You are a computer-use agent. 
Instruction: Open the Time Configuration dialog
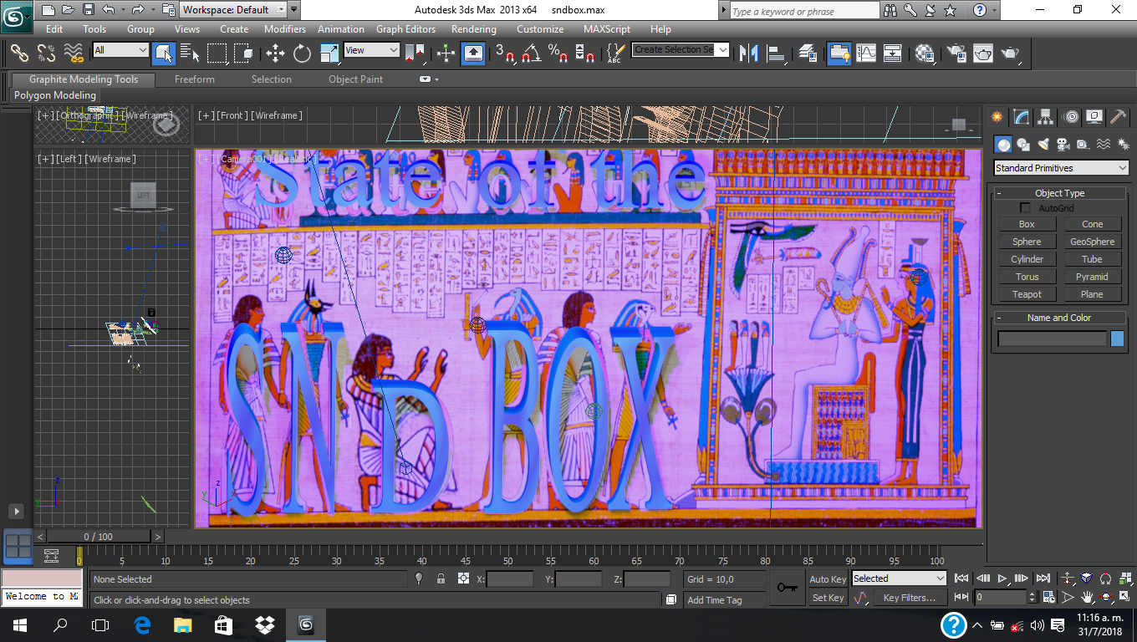click(x=1048, y=598)
